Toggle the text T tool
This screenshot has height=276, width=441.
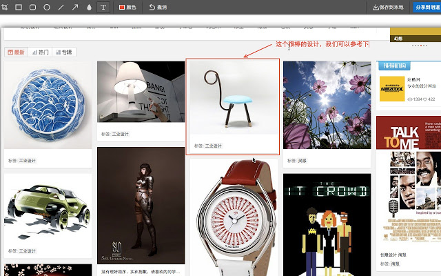[x=103, y=7]
